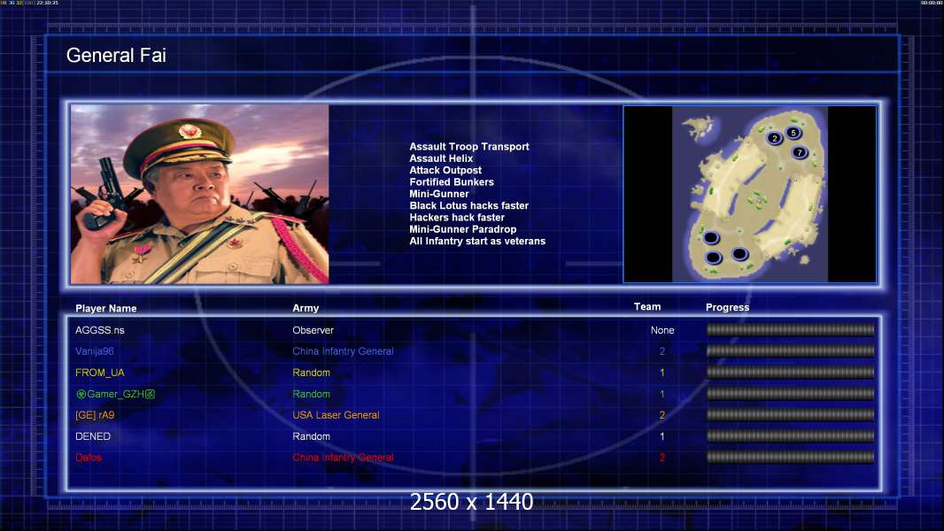Click "USA Laser General" army entry
The width and height of the screenshot is (944, 531).
coord(336,415)
